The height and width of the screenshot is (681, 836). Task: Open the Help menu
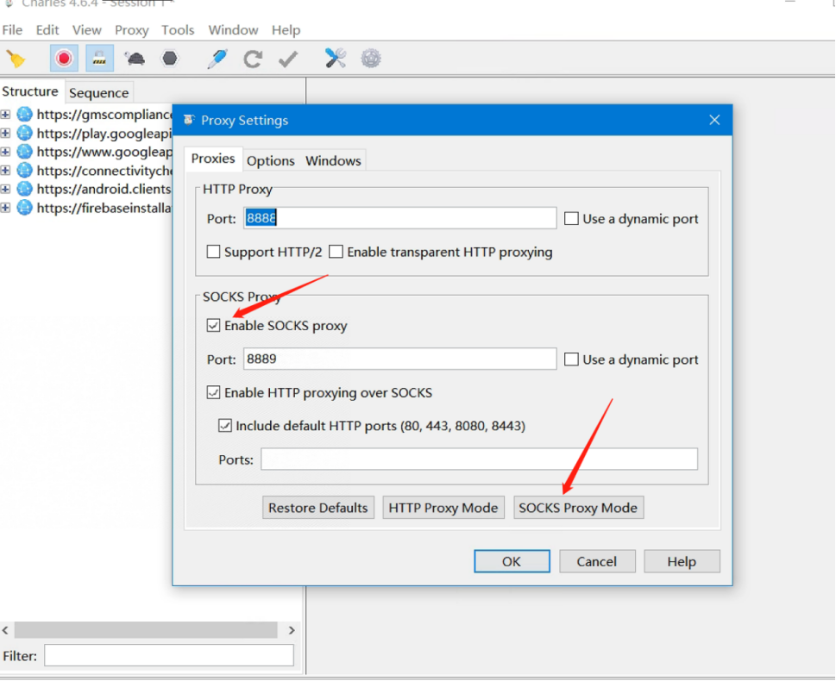(x=286, y=30)
